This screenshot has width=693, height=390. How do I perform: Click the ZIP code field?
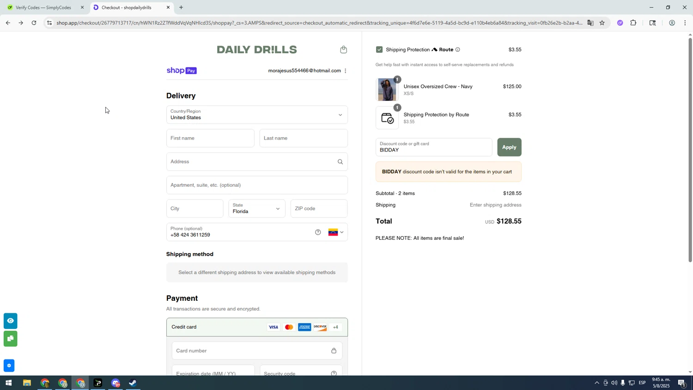pyautogui.click(x=319, y=208)
